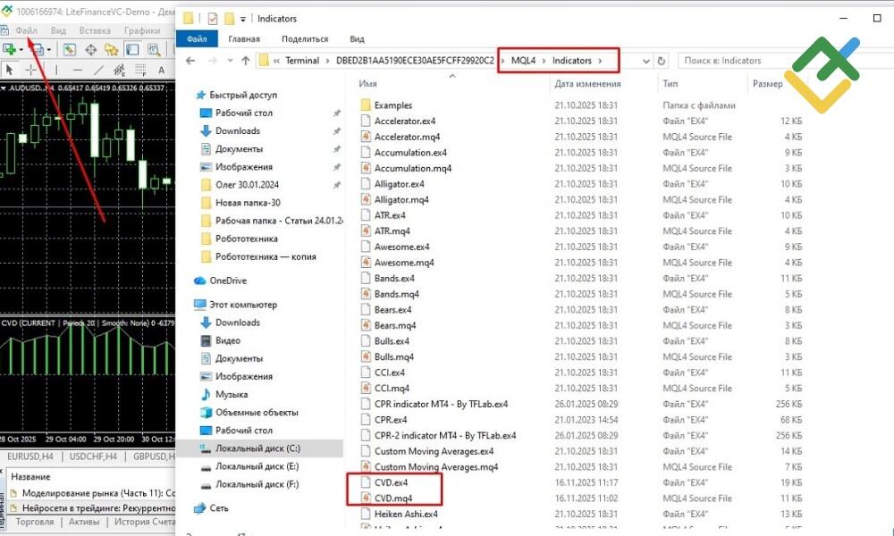The width and height of the screenshot is (894, 536).
Task: Open the Strategy Tester magnifier icon
Action: coord(154,49)
